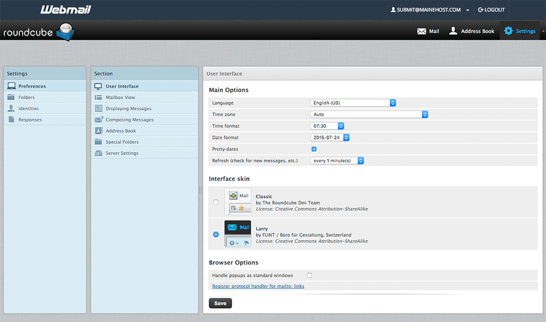The height and width of the screenshot is (322, 546).
Task: Click the Roundcube logo
Action: 38,32
